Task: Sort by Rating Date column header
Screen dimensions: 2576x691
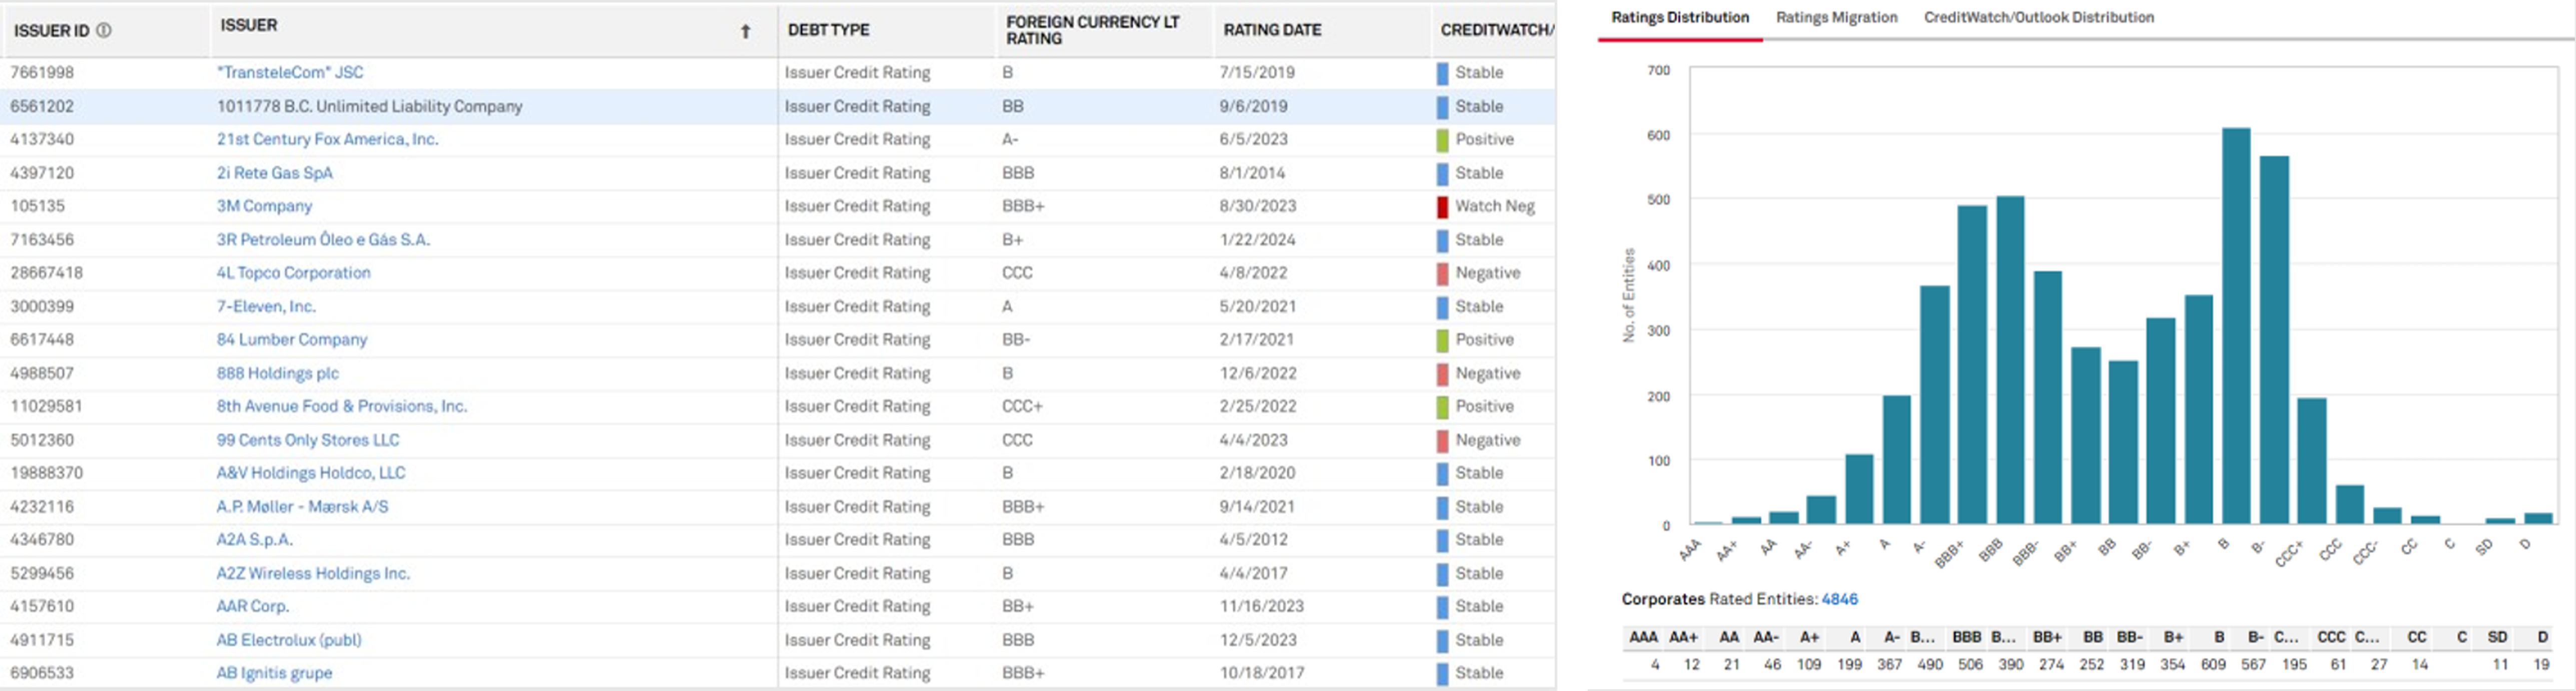Action: 1272,30
